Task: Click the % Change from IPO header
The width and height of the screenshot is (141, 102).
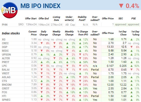Action: tap(83, 33)
